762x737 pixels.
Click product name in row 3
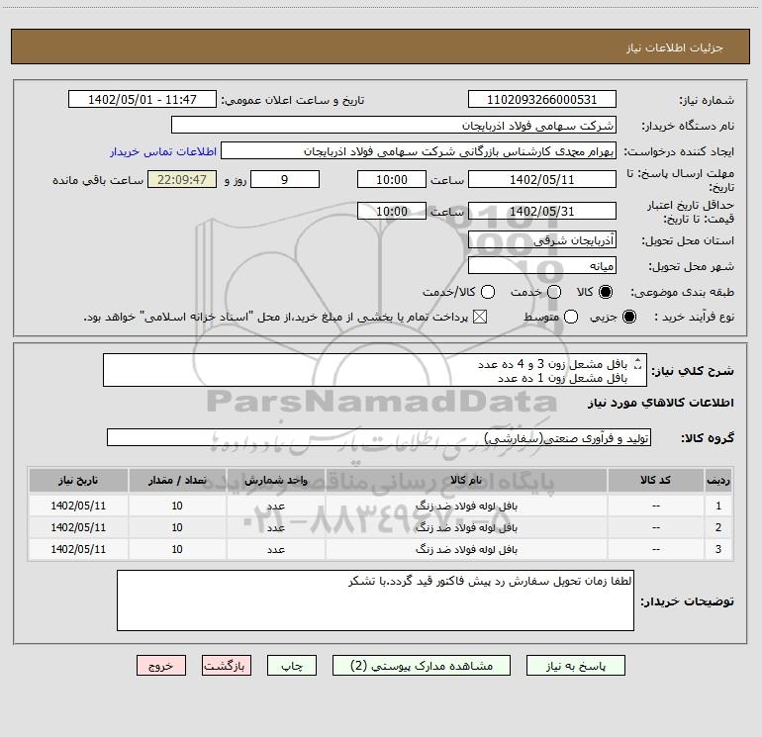[466, 549]
